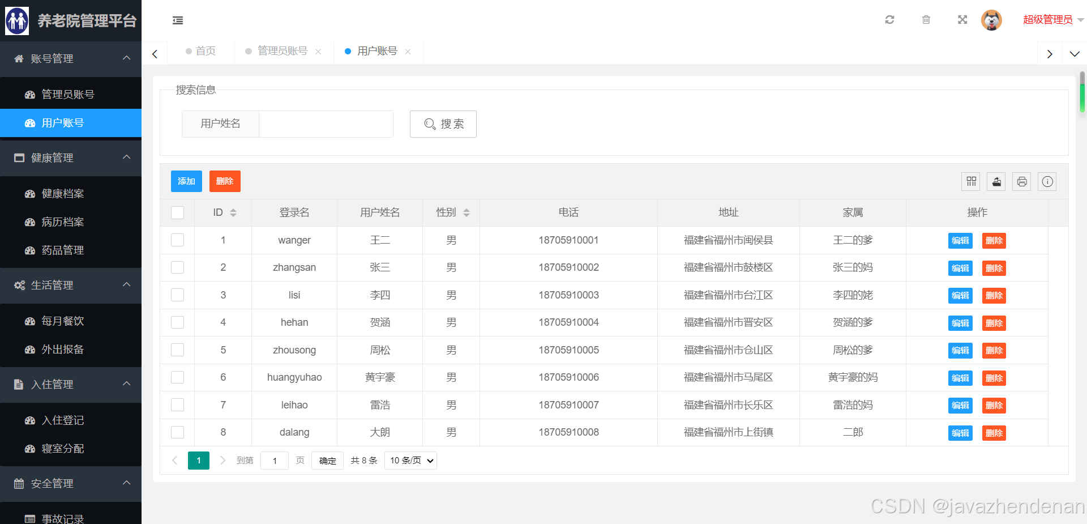Click the user avatar image
The height and width of the screenshot is (524, 1087).
991,20
